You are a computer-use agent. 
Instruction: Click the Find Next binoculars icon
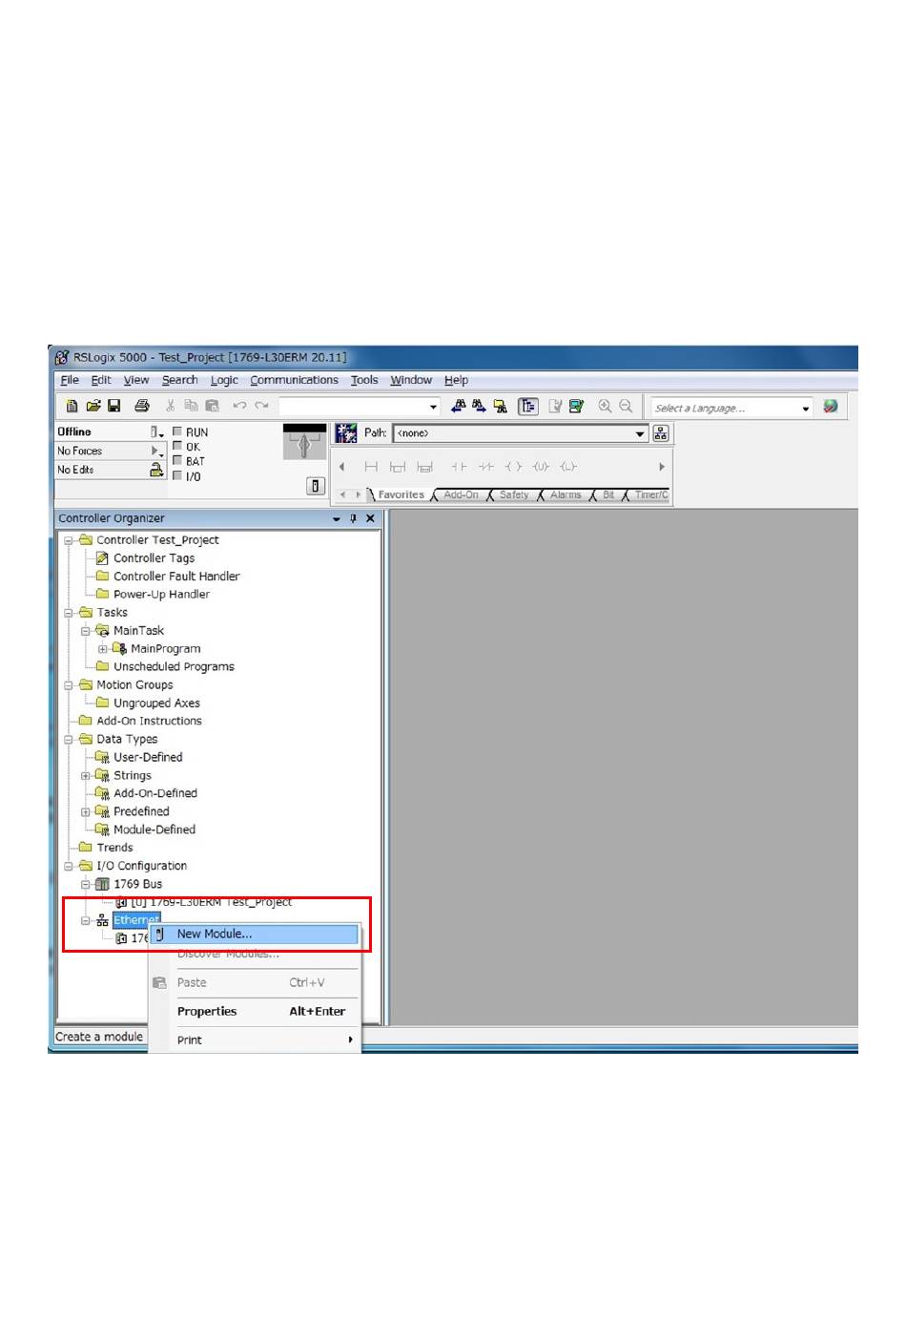point(479,406)
